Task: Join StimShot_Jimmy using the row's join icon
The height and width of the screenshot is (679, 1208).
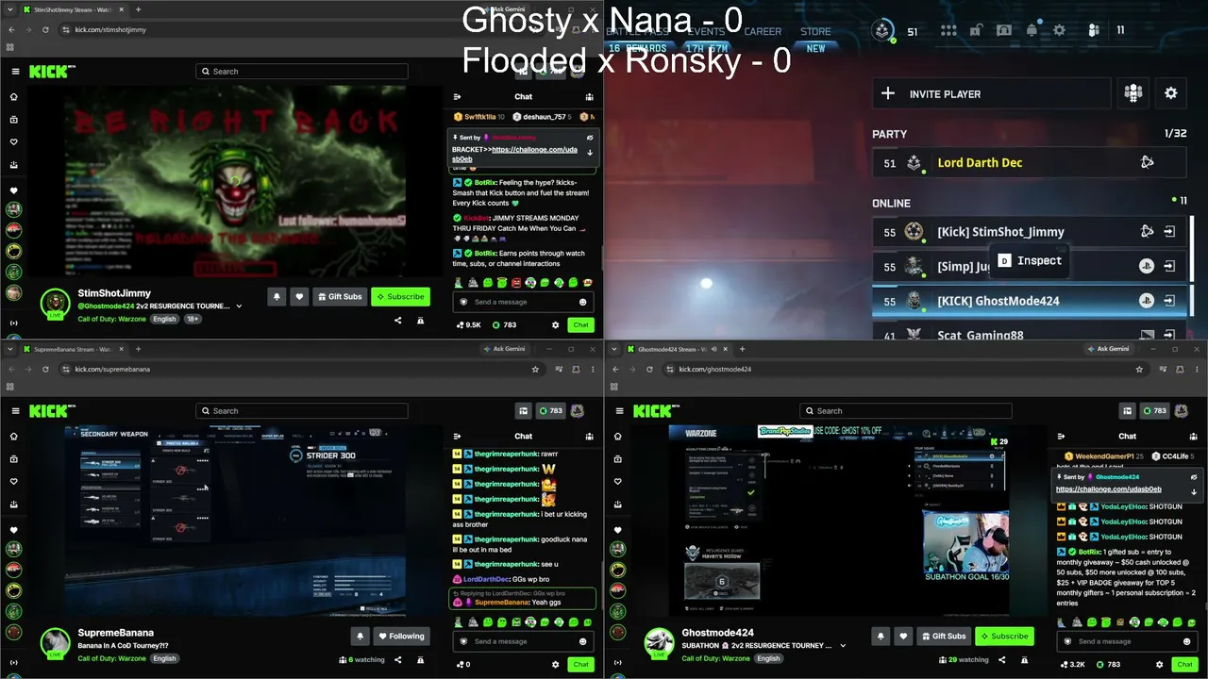Action: (1169, 232)
